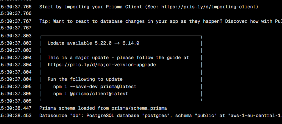Click the "Run the following to update" line
Screen dimensions: 282x124
pyautogui.click(x=85, y=79)
